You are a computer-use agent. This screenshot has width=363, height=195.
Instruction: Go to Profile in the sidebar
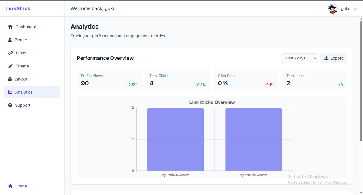click(32, 40)
